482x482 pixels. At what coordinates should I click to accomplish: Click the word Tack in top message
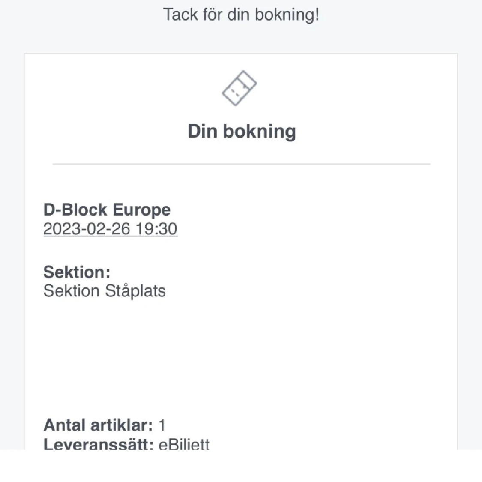[x=180, y=15]
